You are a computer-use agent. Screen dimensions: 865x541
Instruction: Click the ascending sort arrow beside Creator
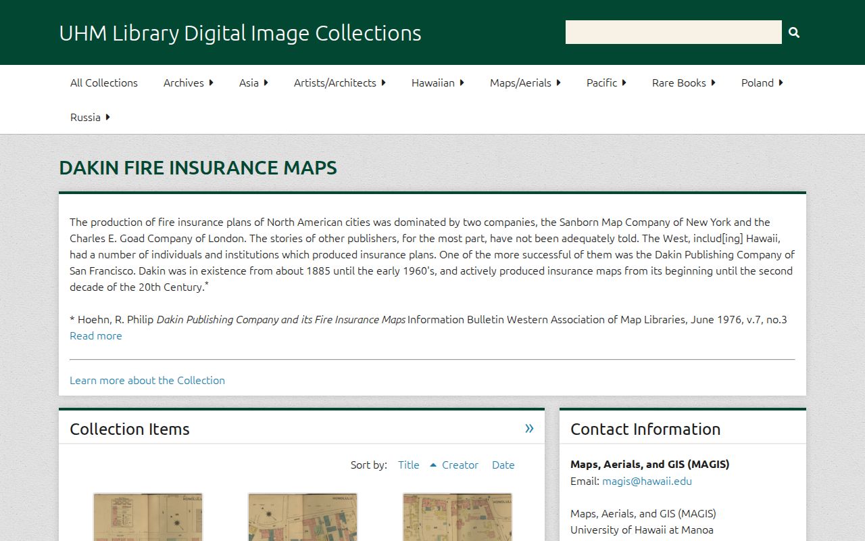click(433, 465)
